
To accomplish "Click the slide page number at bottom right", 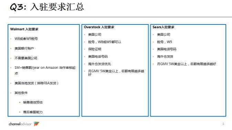I will click(x=223, y=124).
